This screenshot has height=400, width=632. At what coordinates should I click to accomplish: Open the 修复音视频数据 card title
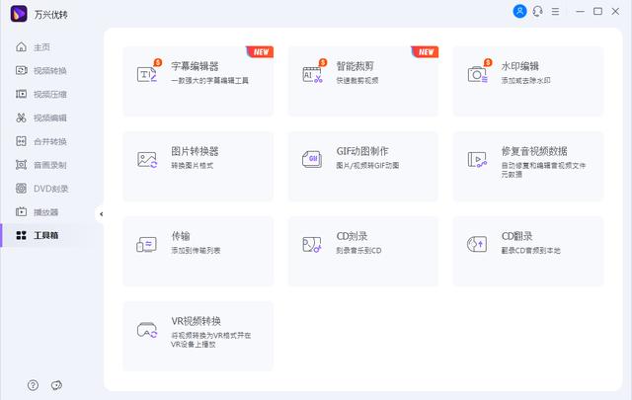click(x=534, y=151)
